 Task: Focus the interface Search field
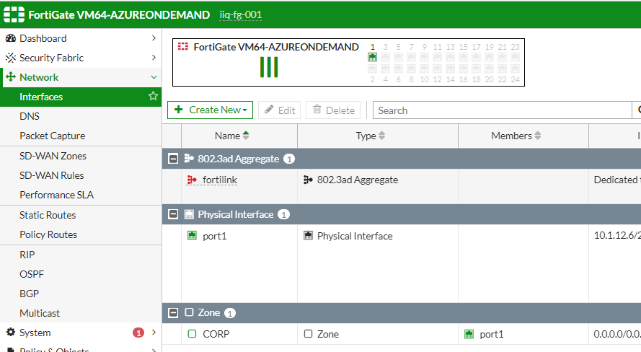tap(503, 110)
